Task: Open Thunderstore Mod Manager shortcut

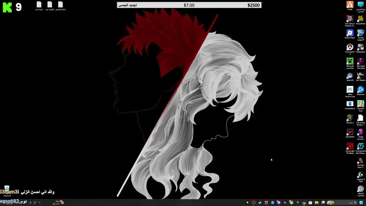Action: coord(361,148)
